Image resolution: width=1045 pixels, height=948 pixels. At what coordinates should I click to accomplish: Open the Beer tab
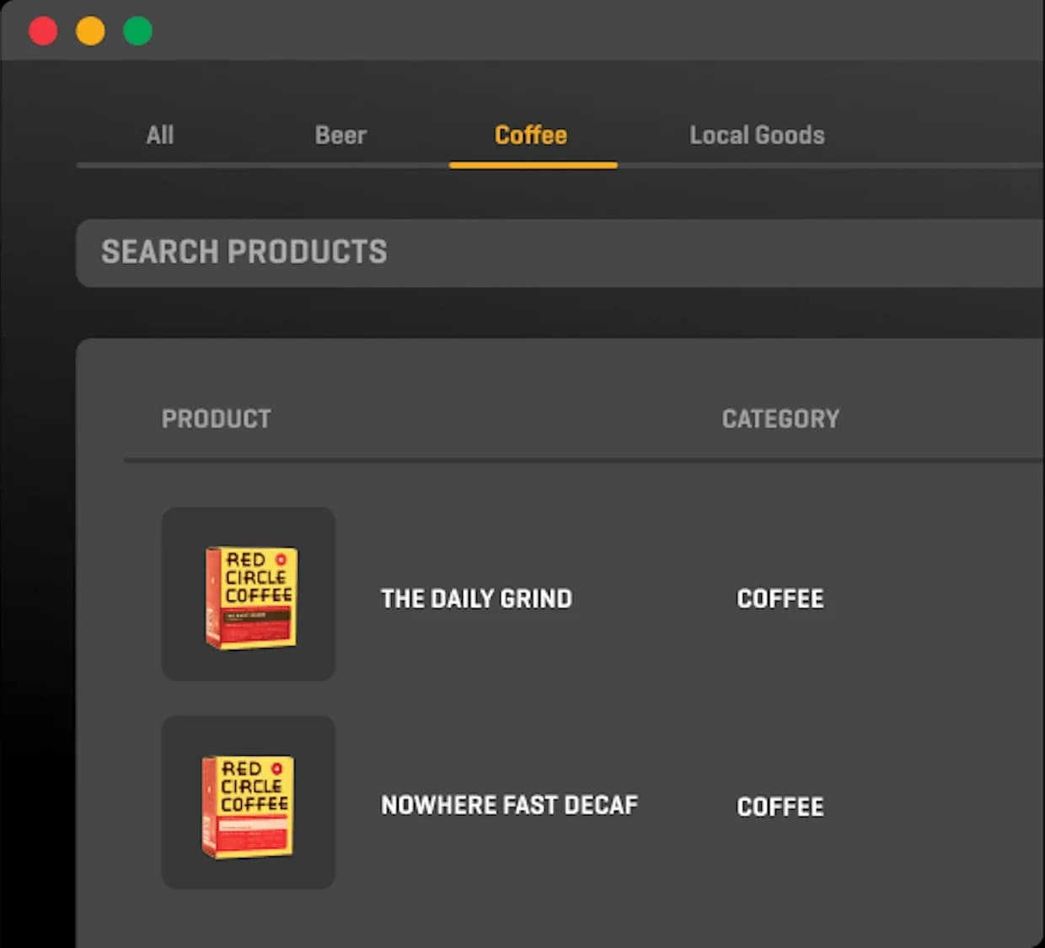(340, 135)
